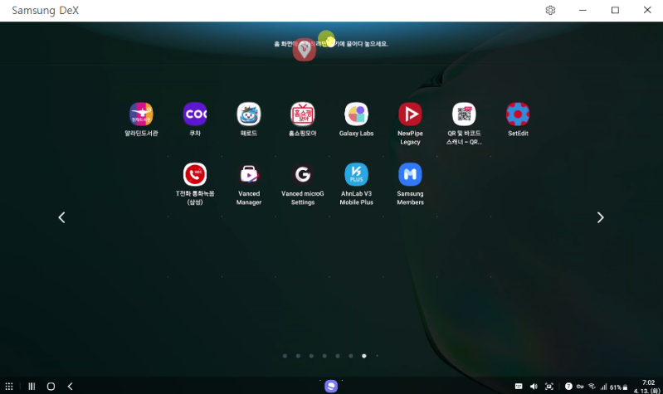
Task: Open NewPipe Legacy app
Action: point(410,114)
